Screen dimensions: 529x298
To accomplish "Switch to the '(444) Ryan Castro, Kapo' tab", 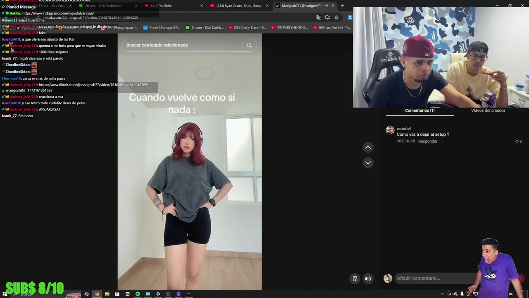I will coord(239,6).
